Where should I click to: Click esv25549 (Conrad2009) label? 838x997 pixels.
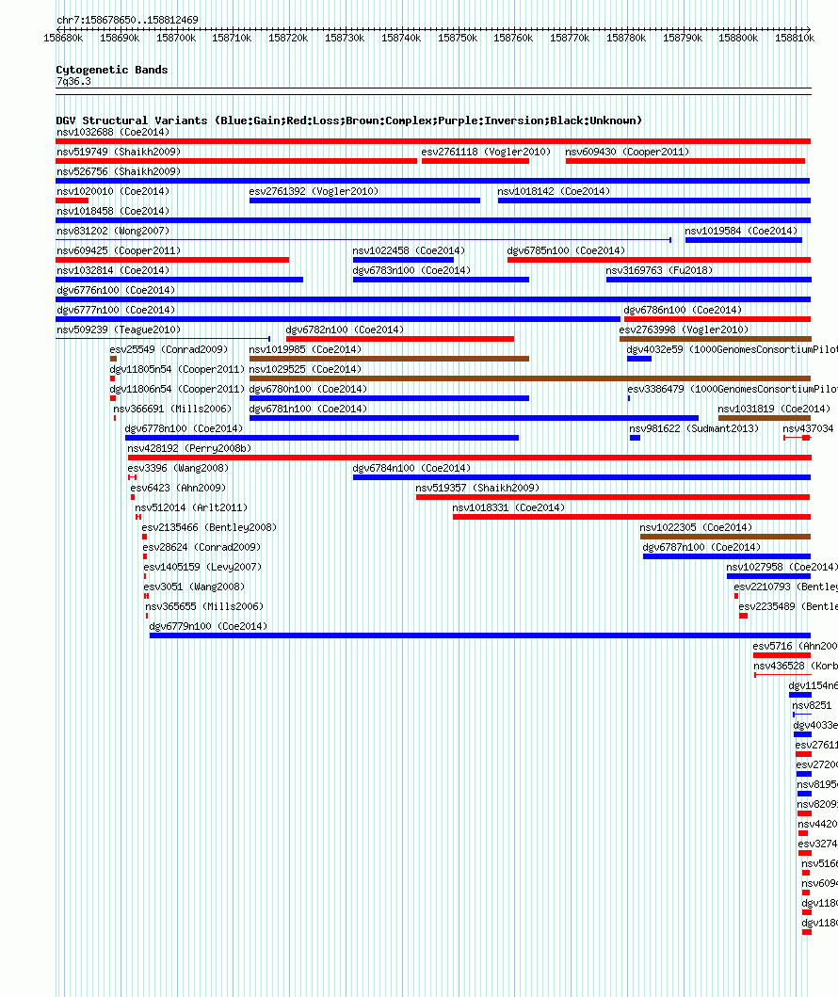coord(169,349)
